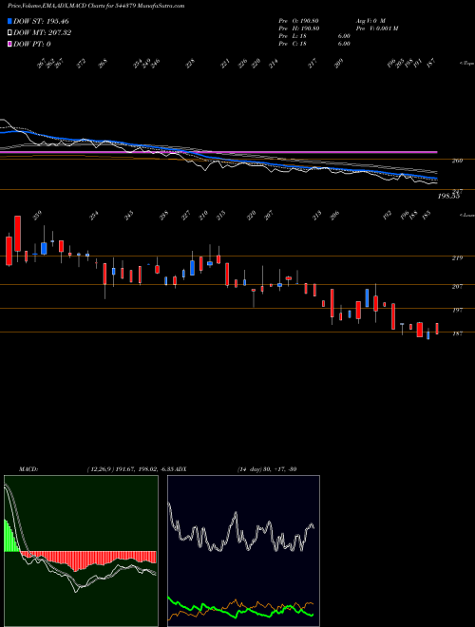Click the 'Pre O: 190.80' value

[x=298, y=21]
